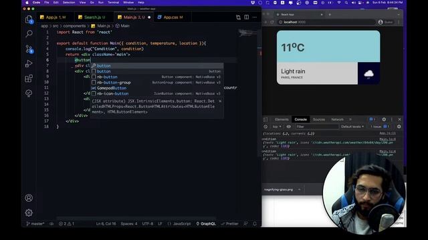Click the UTF-8 encoding indicator
Image resolution: width=428 pixels, height=240 pixels.
coord(148,224)
